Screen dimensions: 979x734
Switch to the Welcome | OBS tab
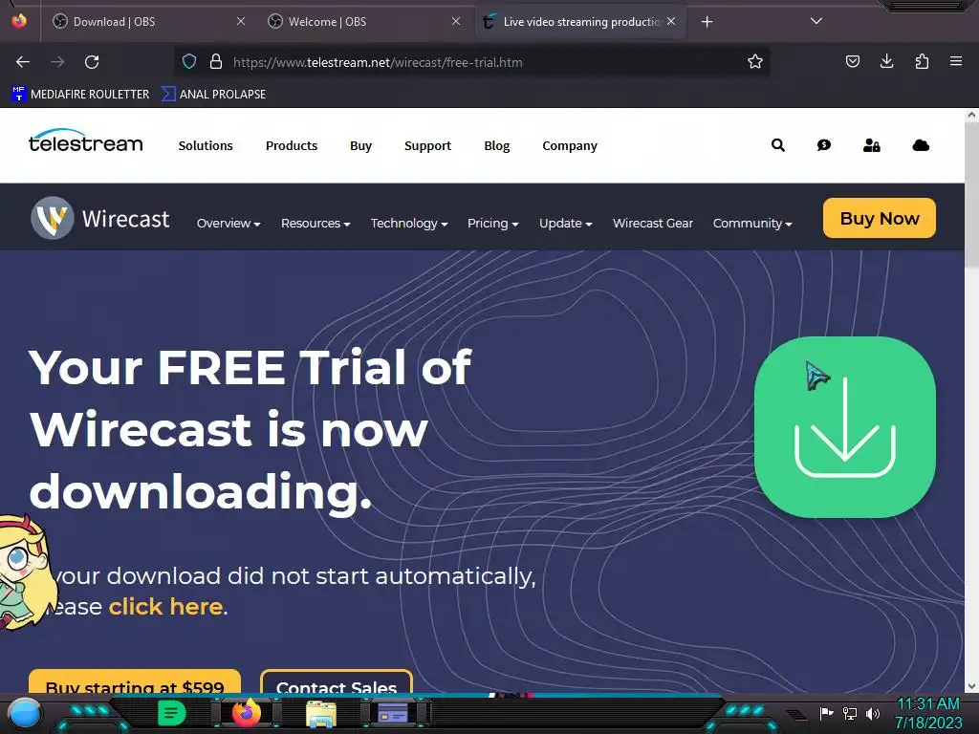(x=363, y=22)
